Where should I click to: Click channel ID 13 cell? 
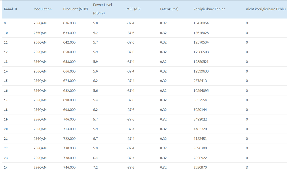click(x=6, y=62)
